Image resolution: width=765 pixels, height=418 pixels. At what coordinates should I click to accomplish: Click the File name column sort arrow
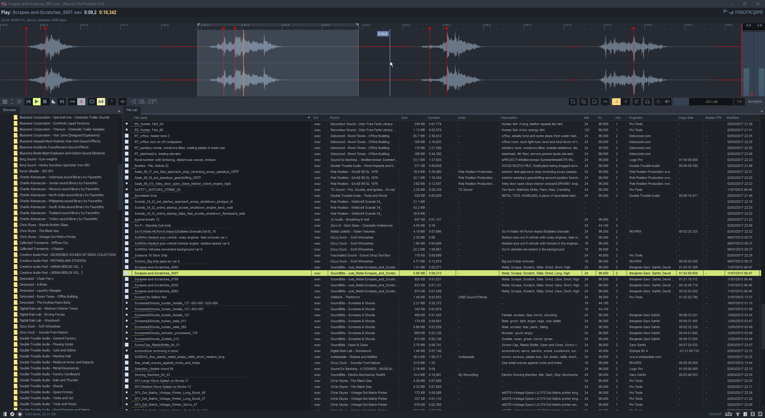(x=309, y=118)
